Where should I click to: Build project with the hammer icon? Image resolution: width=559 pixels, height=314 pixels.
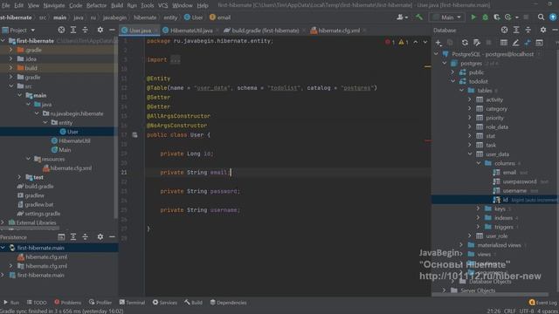click(419, 17)
